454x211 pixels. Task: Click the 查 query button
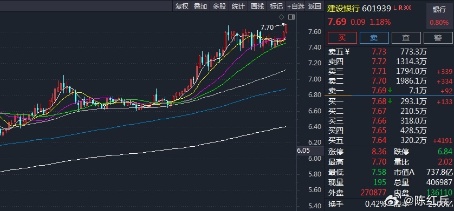tap(406, 38)
